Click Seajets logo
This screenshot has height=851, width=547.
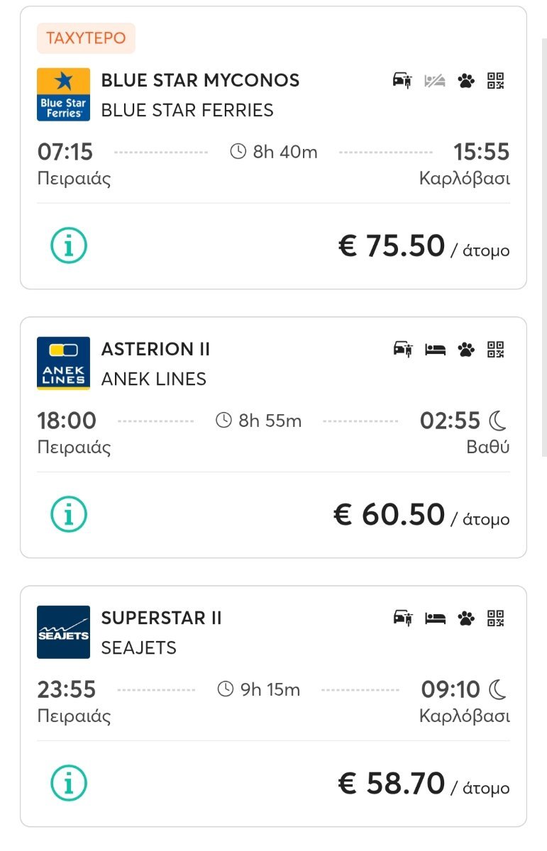coord(63,632)
